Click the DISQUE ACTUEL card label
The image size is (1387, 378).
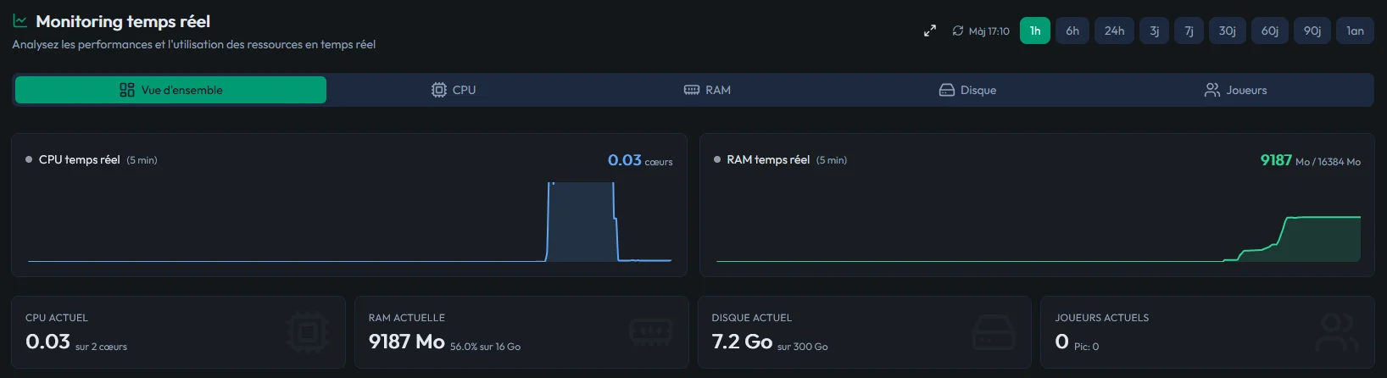click(x=752, y=318)
